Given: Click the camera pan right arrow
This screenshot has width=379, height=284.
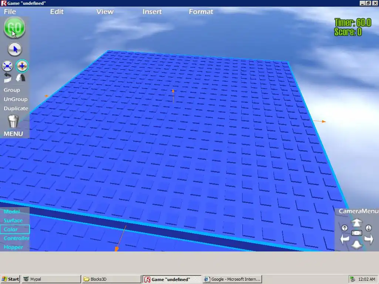Looking at the screenshot, I should (x=369, y=239).
